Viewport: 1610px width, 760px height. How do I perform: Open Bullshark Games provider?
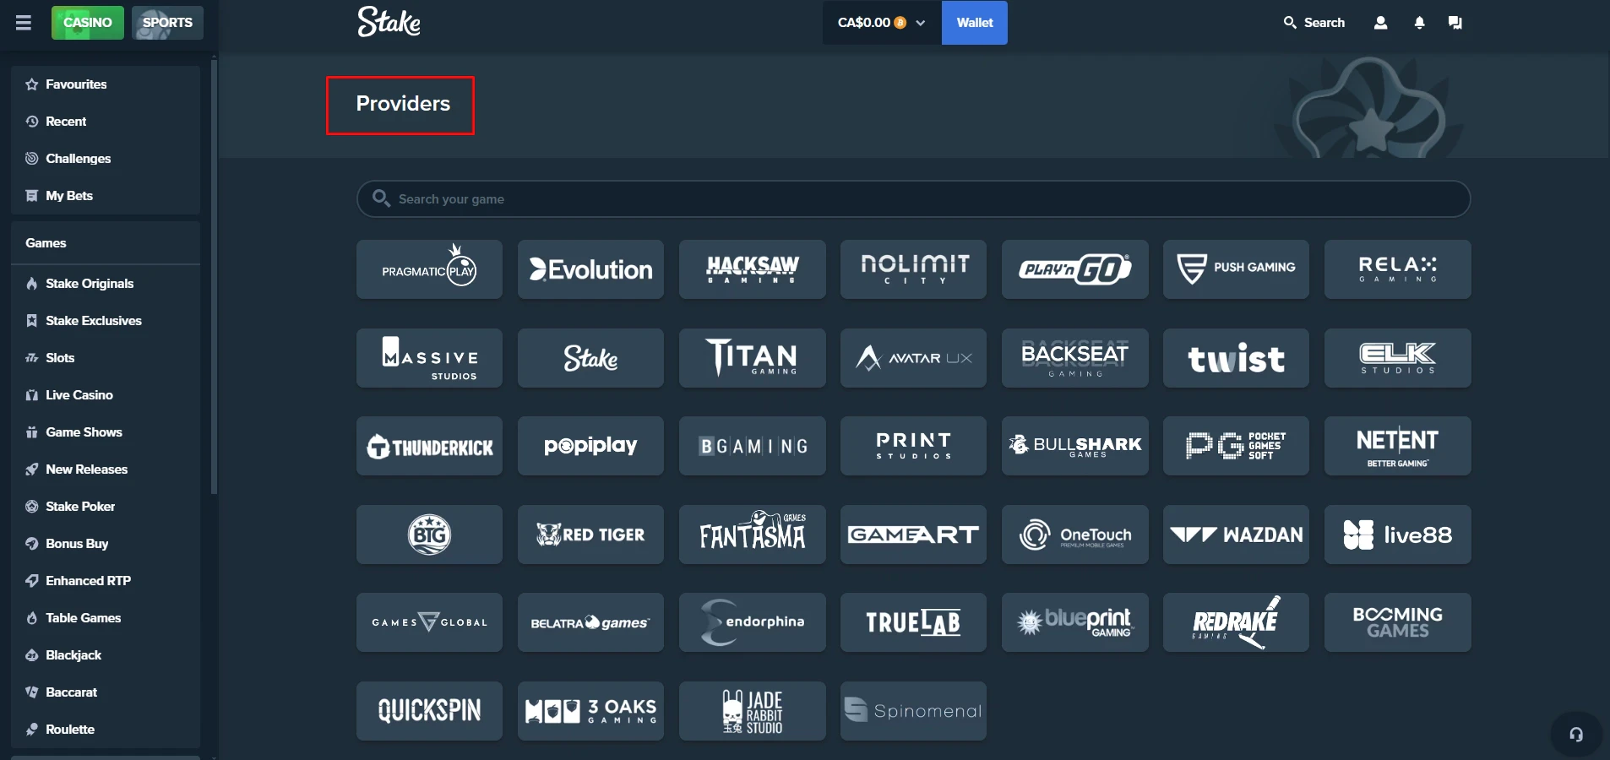coord(1074,446)
